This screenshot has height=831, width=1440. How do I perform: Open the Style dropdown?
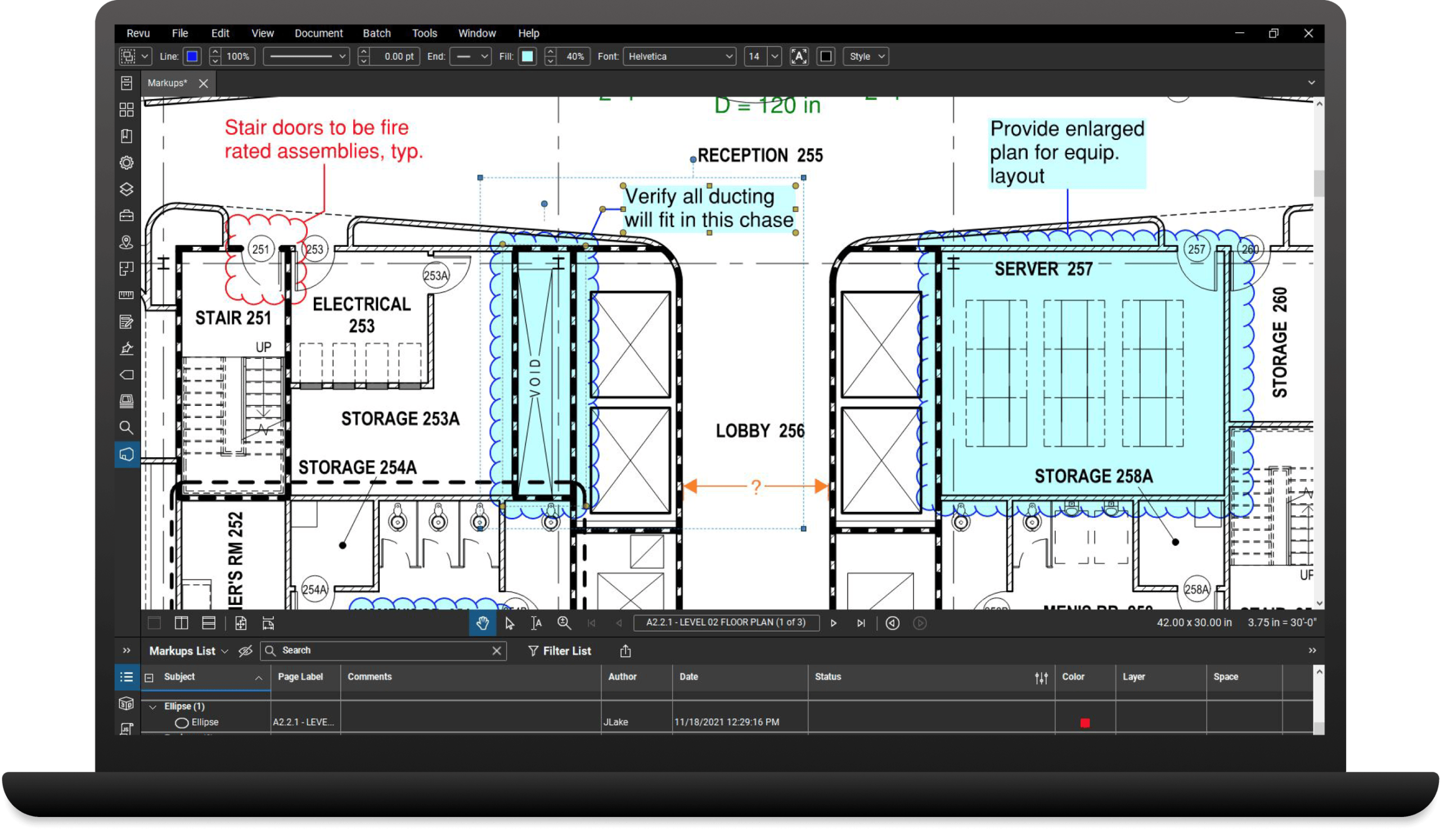coord(866,56)
